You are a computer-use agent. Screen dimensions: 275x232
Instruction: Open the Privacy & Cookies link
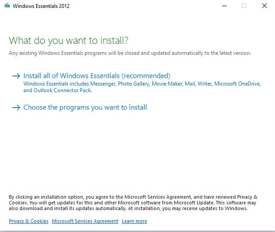click(x=28, y=221)
